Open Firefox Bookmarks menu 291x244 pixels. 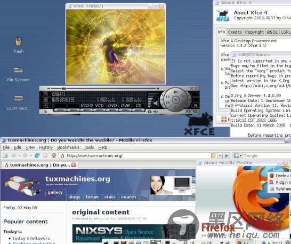(x=68, y=147)
